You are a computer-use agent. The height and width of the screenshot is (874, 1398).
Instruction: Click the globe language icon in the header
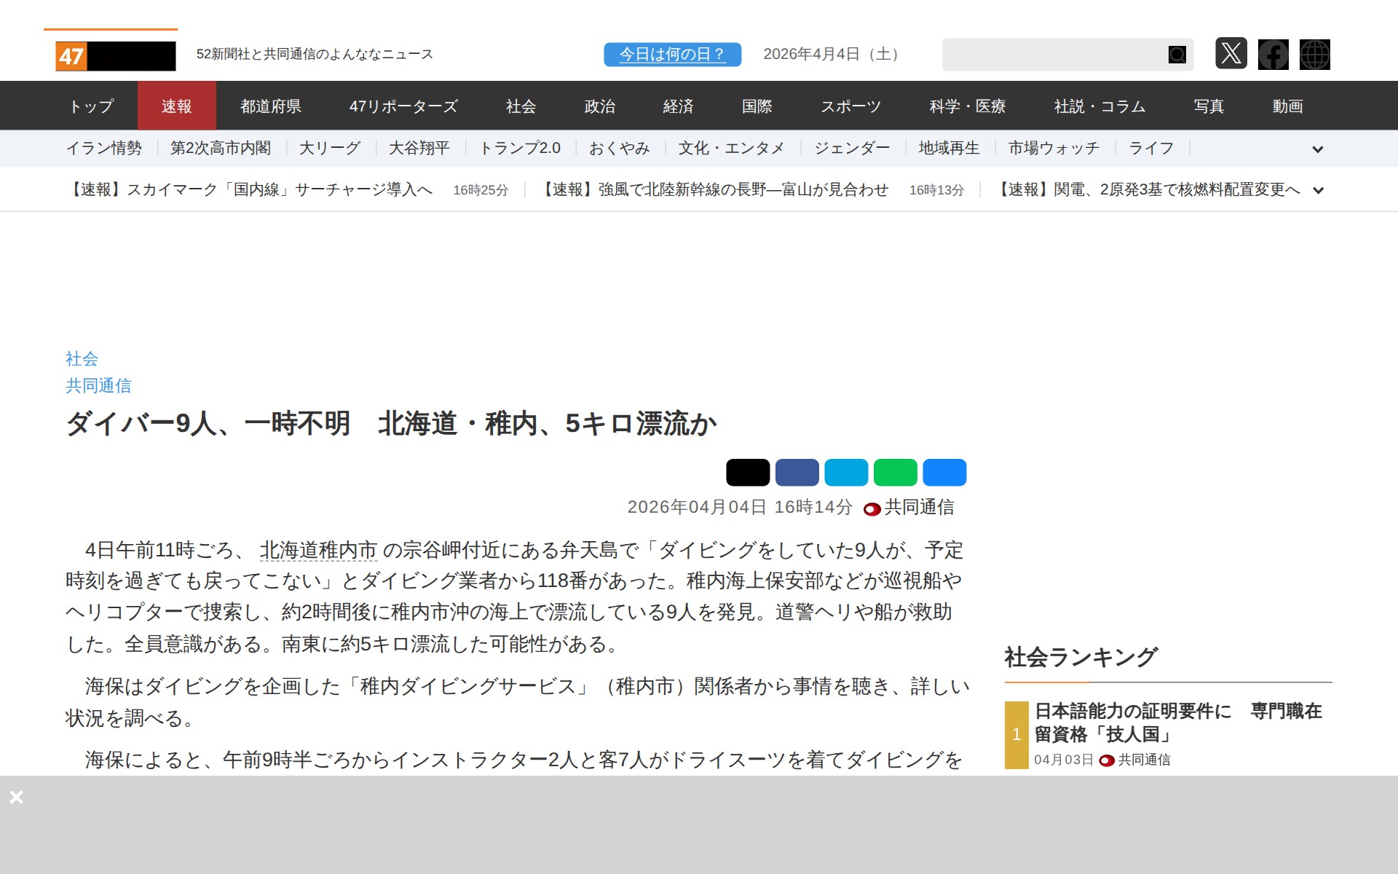coord(1314,54)
